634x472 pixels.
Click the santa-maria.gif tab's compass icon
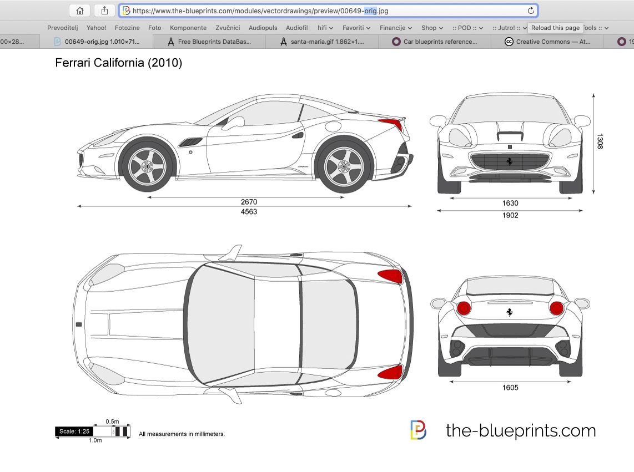pos(284,42)
